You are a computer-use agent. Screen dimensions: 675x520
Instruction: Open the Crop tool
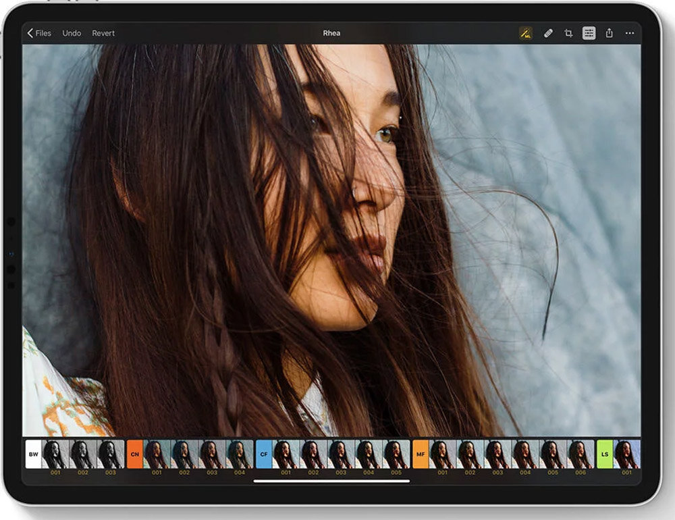pos(568,33)
